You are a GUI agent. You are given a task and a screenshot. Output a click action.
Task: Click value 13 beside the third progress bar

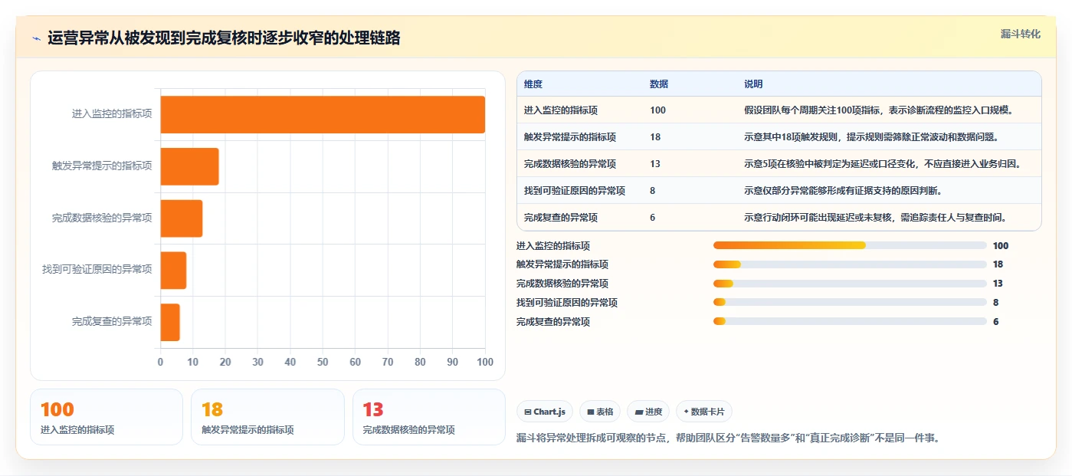pyautogui.click(x=998, y=284)
